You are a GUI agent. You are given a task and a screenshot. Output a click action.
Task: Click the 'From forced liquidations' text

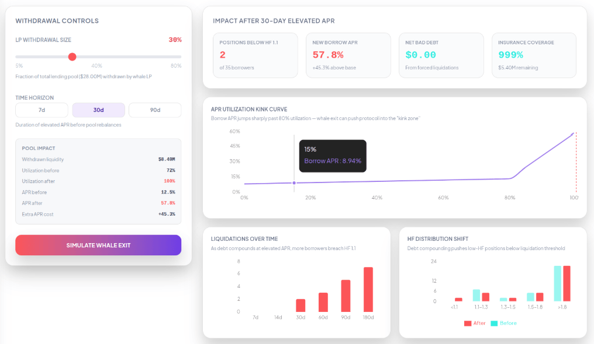point(432,68)
